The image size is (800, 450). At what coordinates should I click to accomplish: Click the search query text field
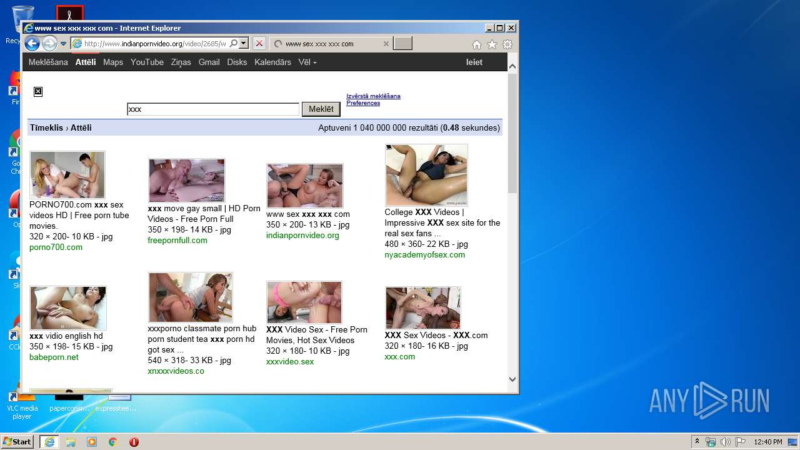coord(213,109)
